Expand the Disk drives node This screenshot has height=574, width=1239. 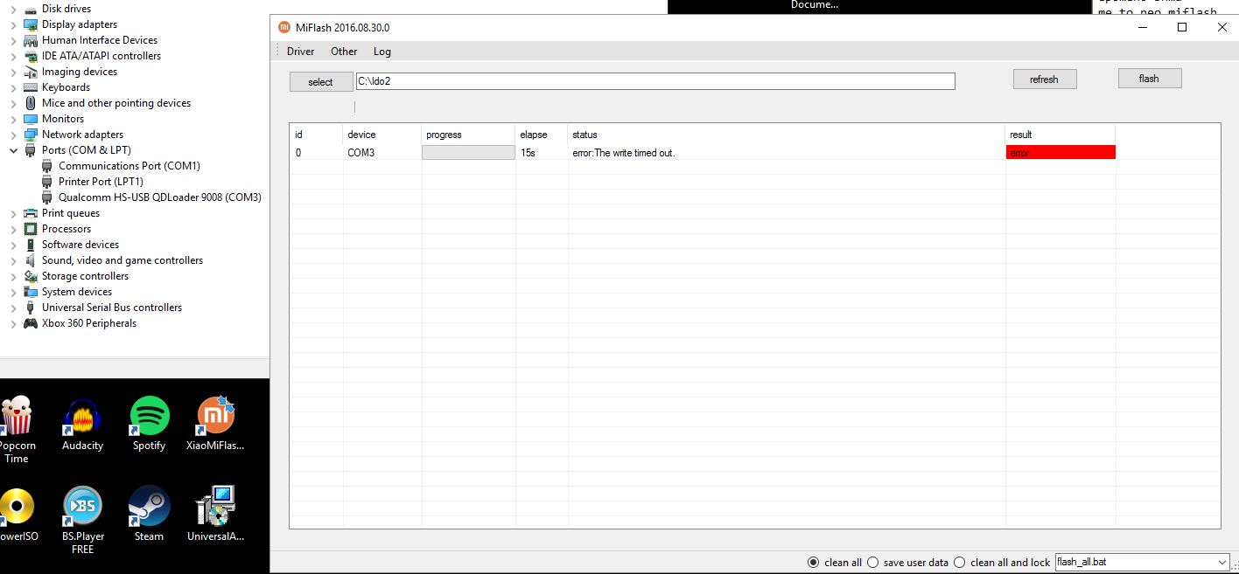13,9
